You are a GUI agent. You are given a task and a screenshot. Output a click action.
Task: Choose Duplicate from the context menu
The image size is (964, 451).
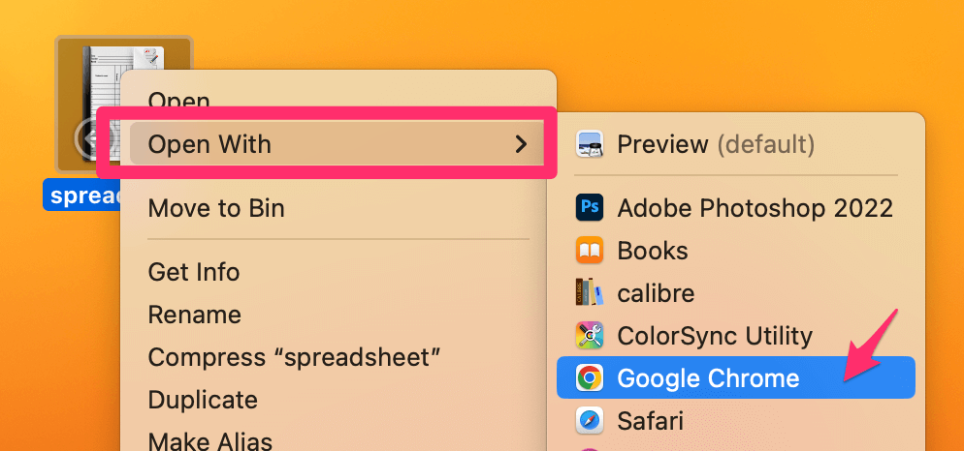[202, 400]
